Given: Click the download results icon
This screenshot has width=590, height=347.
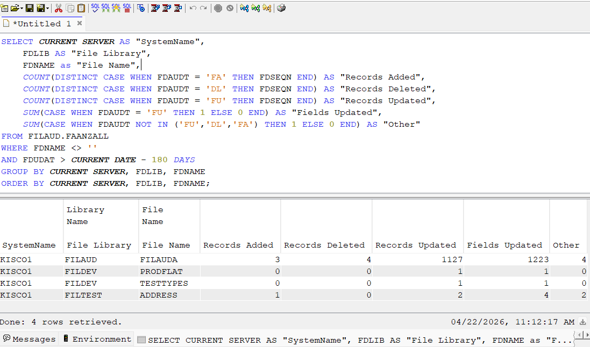Looking at the screenshot, I should coord(582,322).
